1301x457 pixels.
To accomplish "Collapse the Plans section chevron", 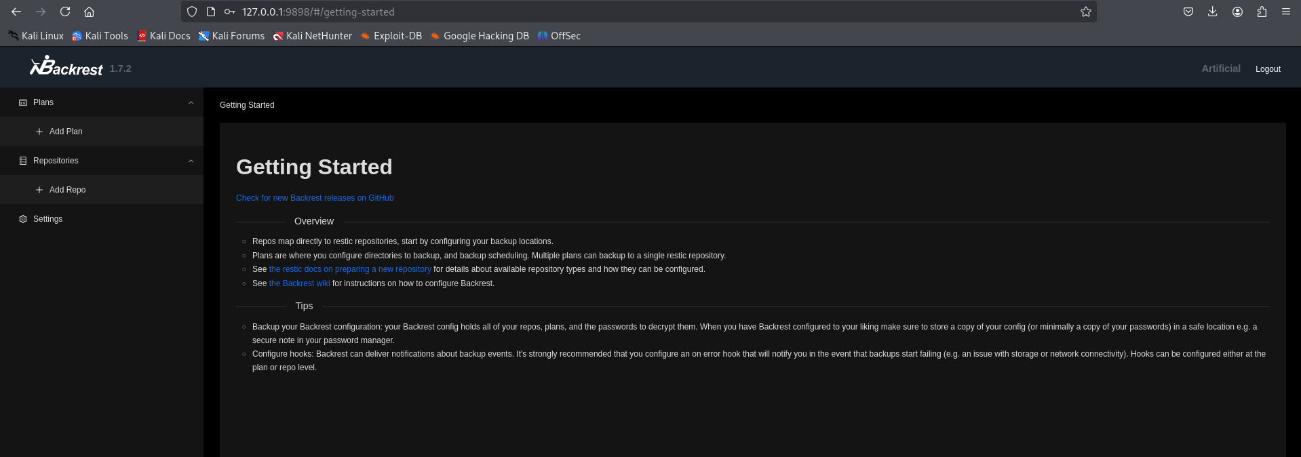I will pyautogui.click(x=191, y=102).
